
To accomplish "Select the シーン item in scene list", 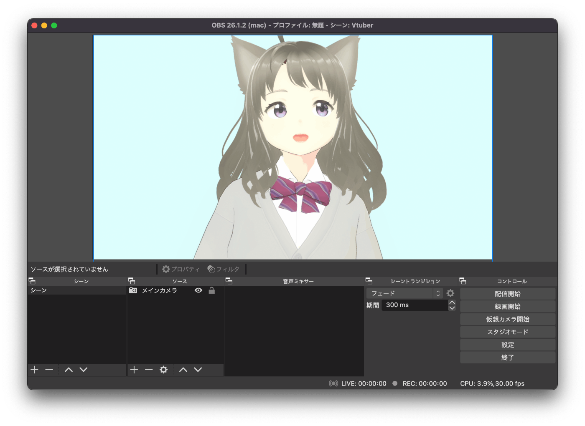I will (77, 290).
